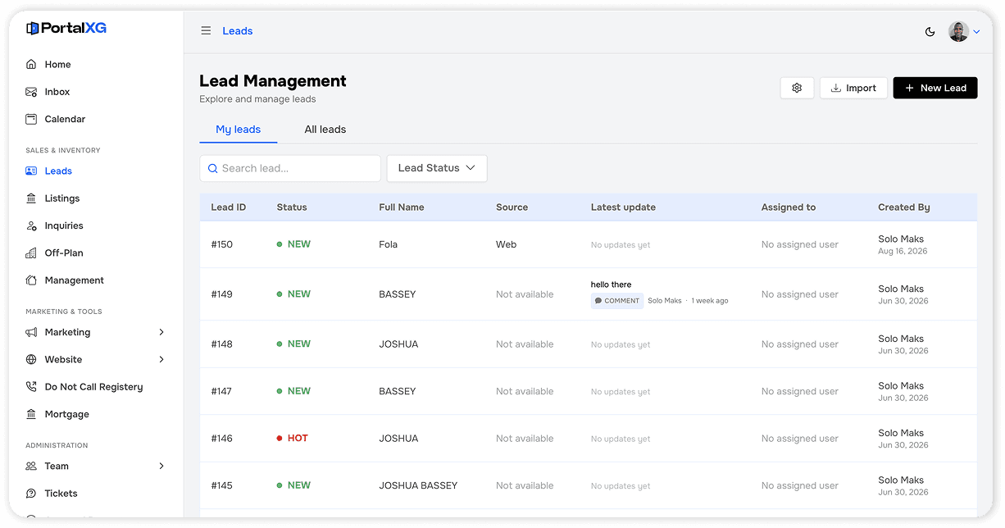Click the NEW status on lead #150
This screenshot has height=528, width=1005.
[293, 244]
